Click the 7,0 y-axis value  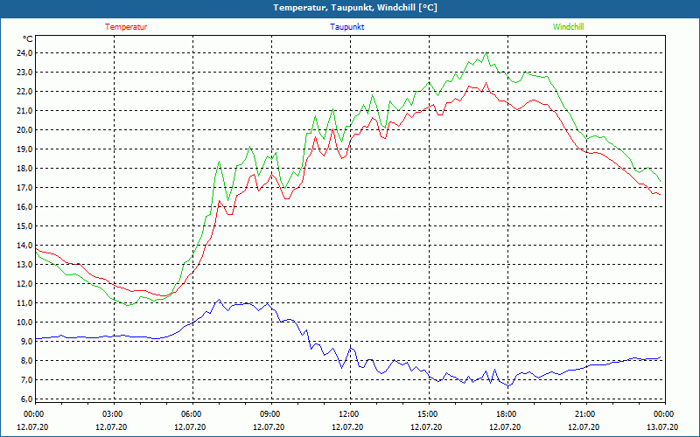[x=26, y=380]
